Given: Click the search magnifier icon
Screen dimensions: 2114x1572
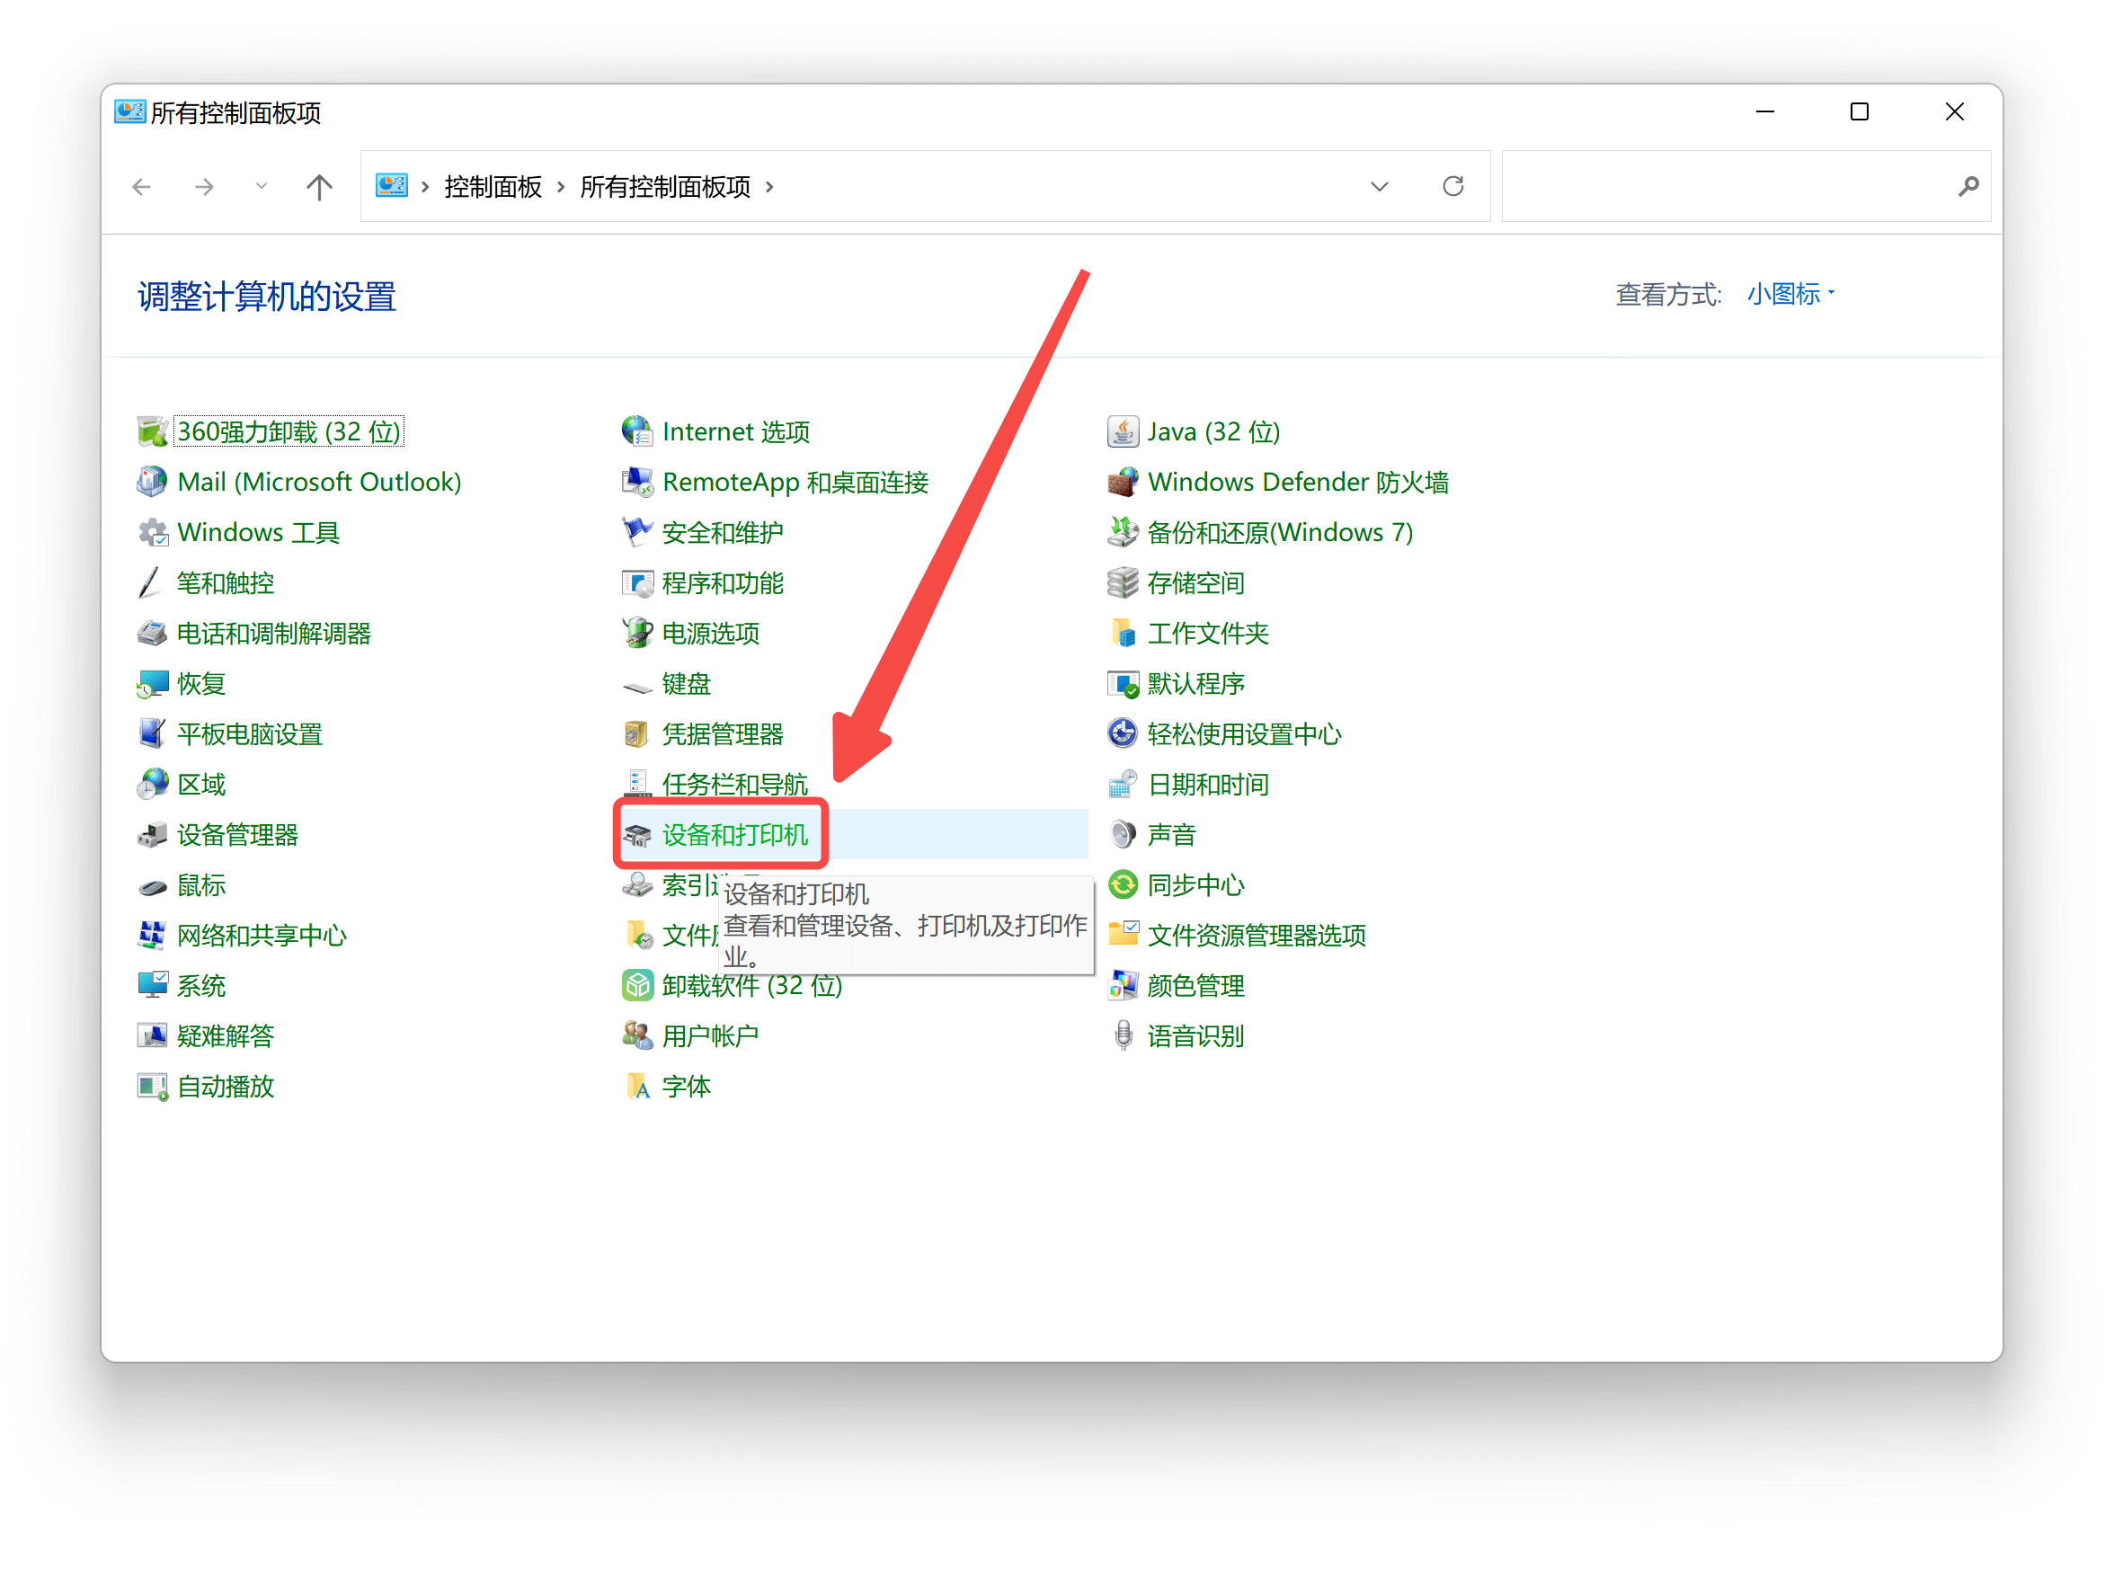Looking at the screenshot, I should point(1968,187).
